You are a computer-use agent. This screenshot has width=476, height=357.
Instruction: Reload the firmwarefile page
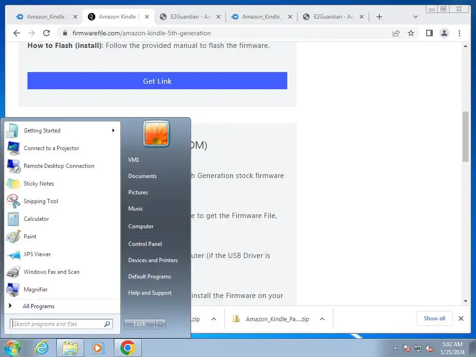coord(46,33)
